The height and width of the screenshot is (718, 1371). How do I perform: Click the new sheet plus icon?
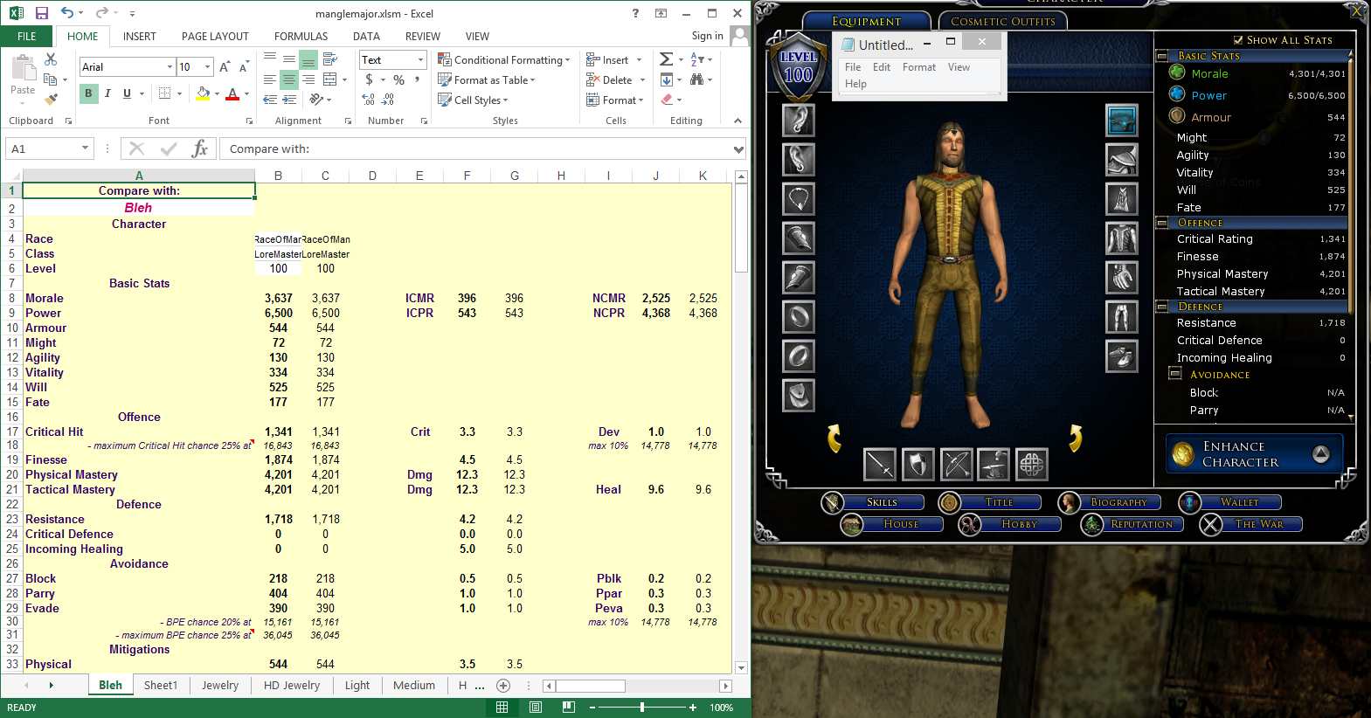click(x=503, y=686)
